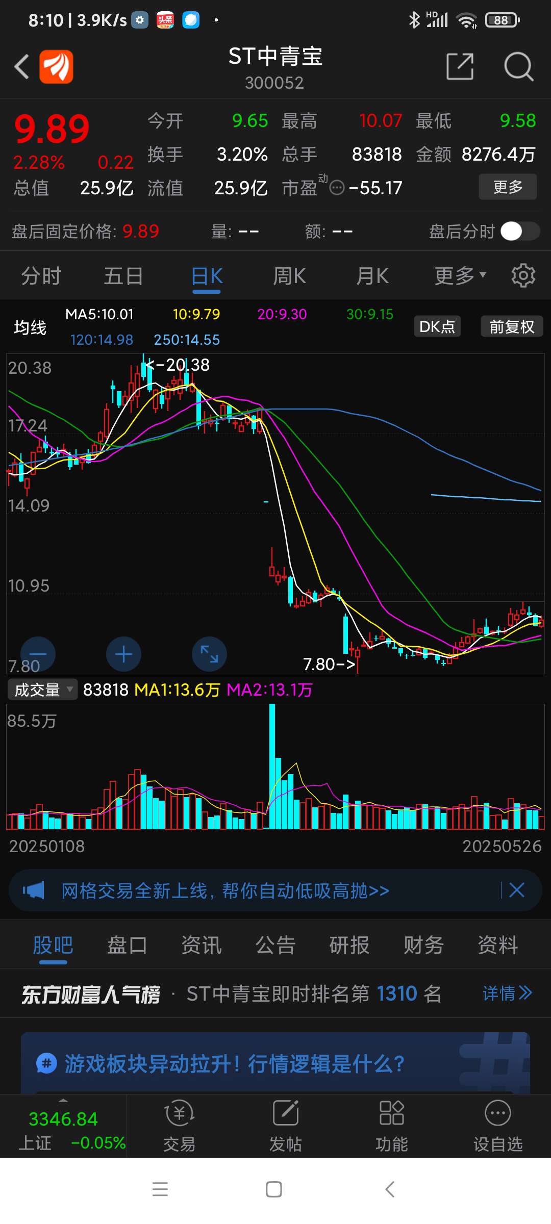Image resolution: width=551 pixels, height=1224 pixels.
Task: Open the 研报 research tab
Action: pyautogui.click(x=349, y=945)
